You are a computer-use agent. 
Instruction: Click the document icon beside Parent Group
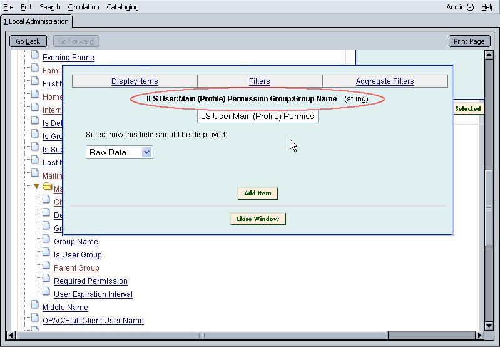pyautogui.click(x=46, y=267)
